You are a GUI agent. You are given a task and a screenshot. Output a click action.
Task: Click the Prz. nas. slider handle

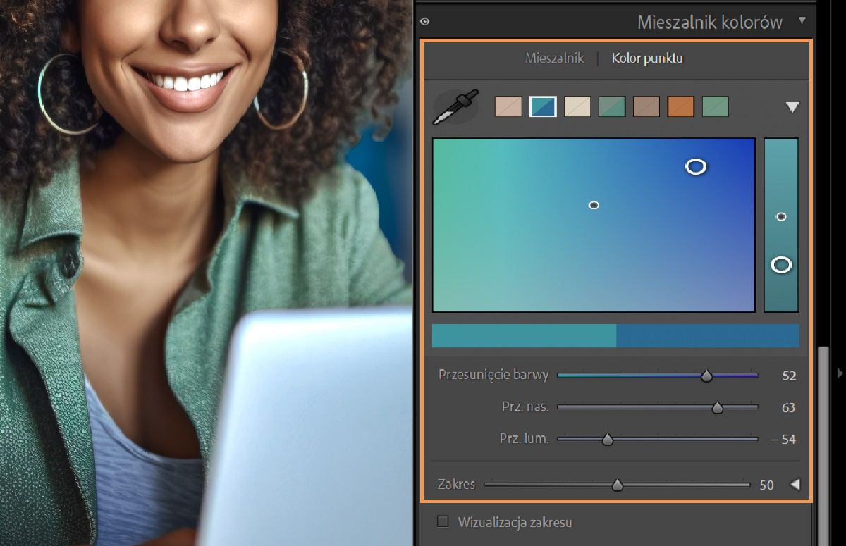click(718, 407)
